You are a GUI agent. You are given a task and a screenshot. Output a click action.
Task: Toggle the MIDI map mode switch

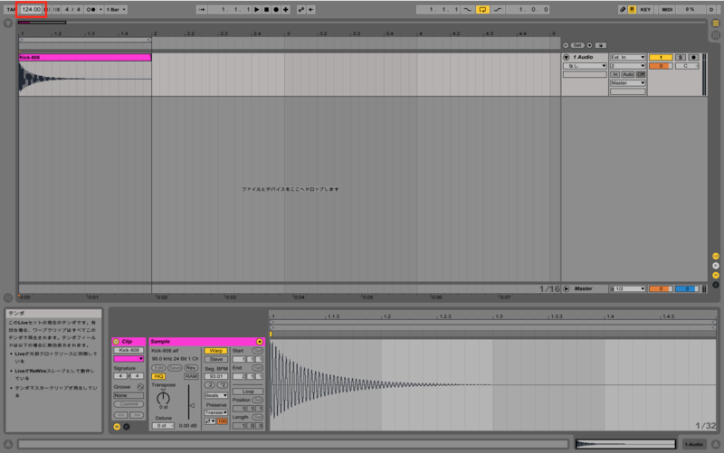(x=667, y=9)
